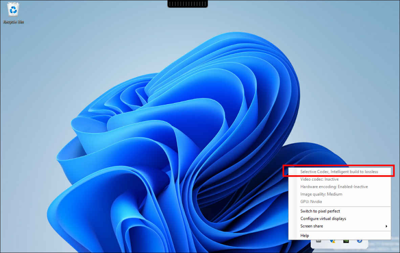Choose Configure virtual displays

339,219
